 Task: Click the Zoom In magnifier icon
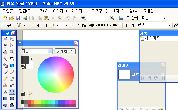point(112,18)
